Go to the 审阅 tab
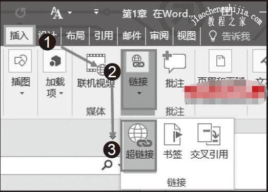This screenshot has width=268, height=192. click(x=159, y=36)
